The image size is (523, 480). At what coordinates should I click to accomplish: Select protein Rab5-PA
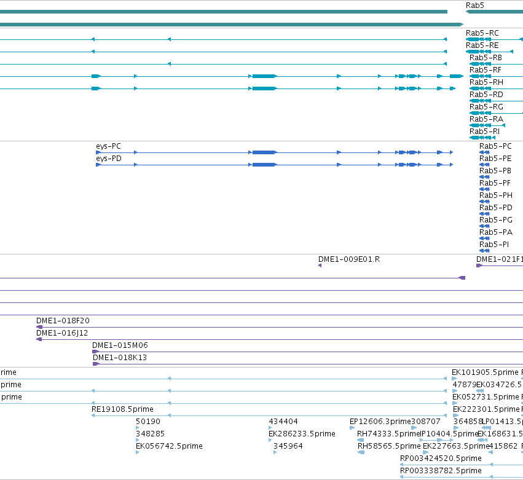coord(496,232)
